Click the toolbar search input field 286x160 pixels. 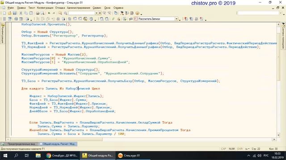pos(81,13)
